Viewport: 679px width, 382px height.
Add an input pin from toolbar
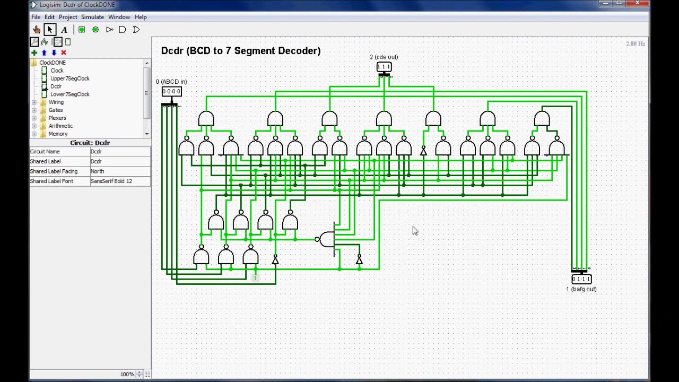[x=82, y=30]
